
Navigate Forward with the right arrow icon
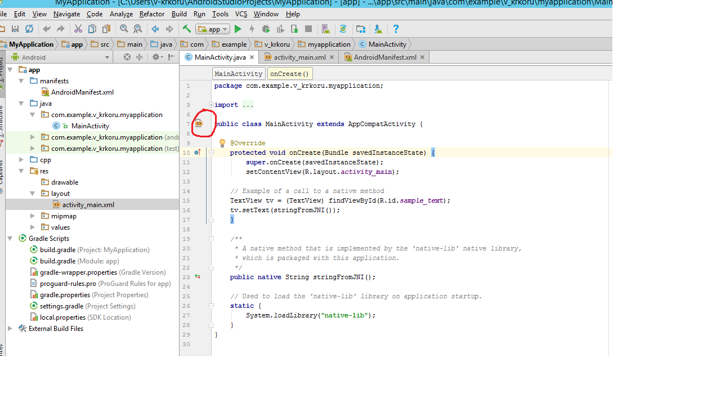click(x=169, y=29)
